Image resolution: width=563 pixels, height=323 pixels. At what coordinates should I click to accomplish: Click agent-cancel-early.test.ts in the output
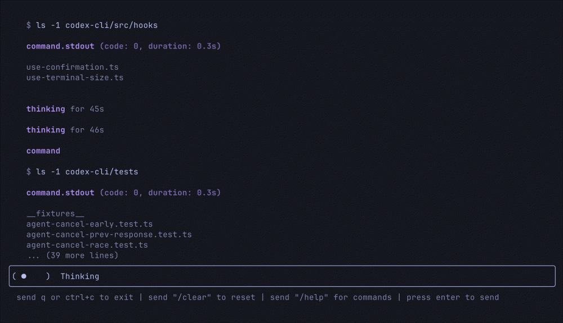click(90, 224)
